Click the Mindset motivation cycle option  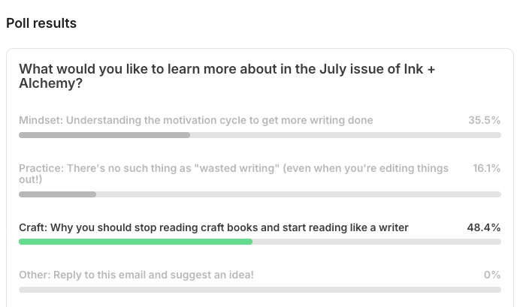pyautogui.click(x=196, y=120)
